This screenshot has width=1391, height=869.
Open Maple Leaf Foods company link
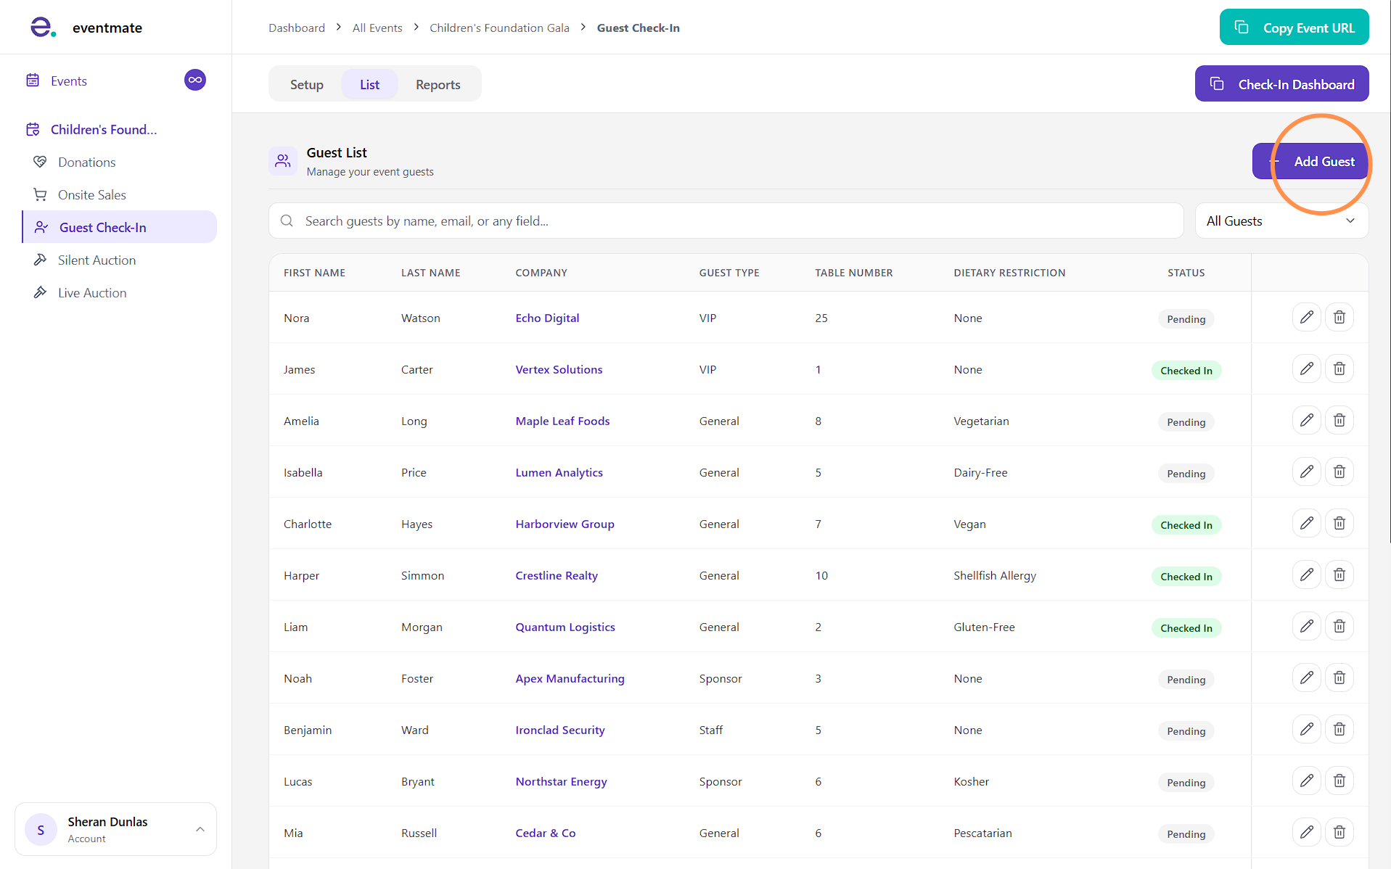(562, 421)
